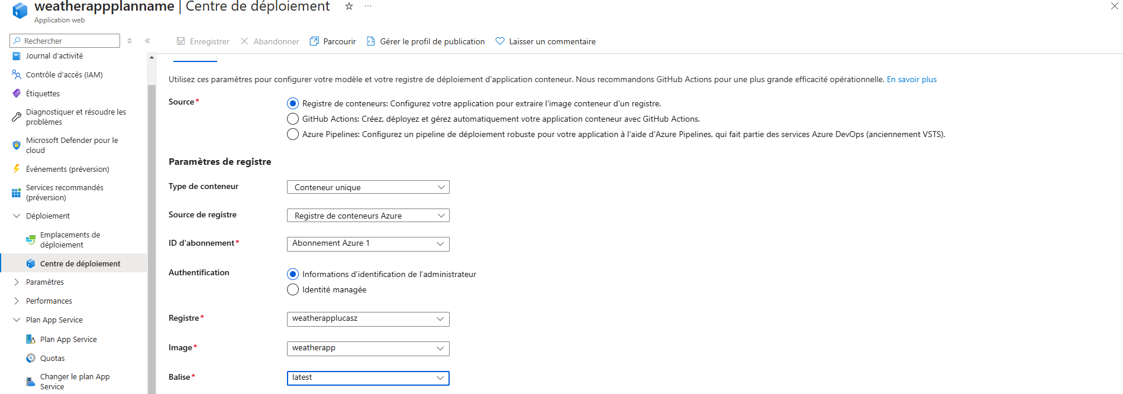This screenshot has width=1123, height=394.
Task: Click the Enregistrer save icon
Action: click(181, 41)
